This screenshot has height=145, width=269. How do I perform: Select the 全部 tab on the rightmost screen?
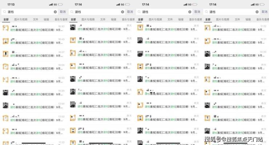tap(208, 20)
